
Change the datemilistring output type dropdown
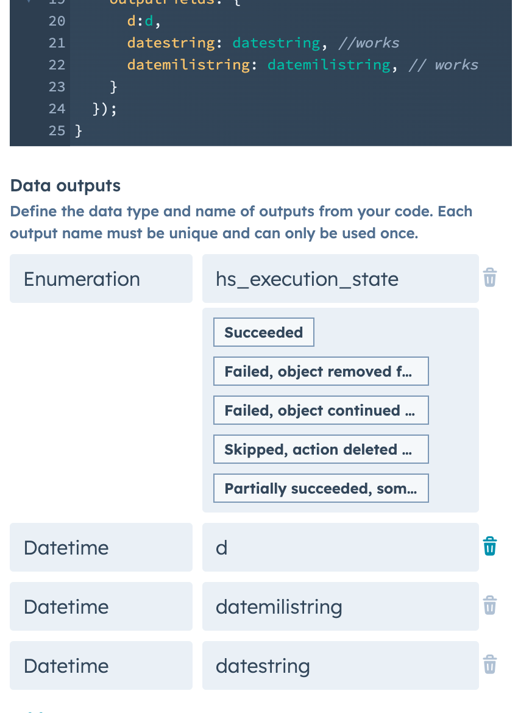(x=101, y=606)
